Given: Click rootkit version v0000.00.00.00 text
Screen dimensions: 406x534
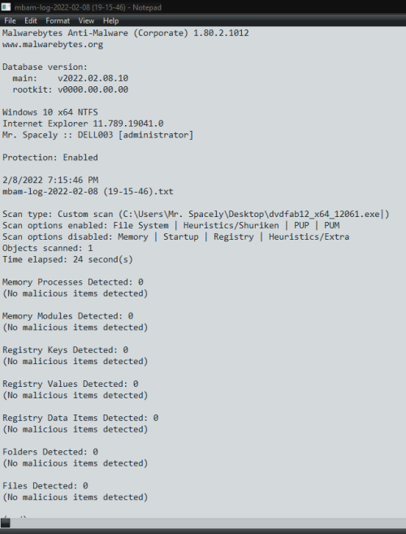Looking at the screenshot, I should 93,89.
